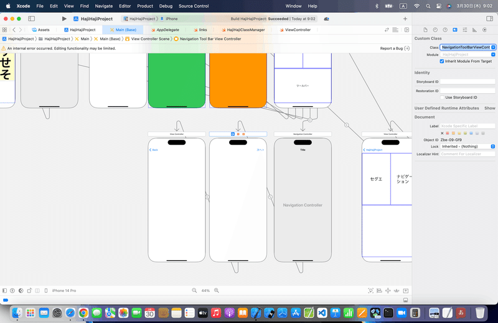Click the editor options lines icon

(x=395, y=30)
